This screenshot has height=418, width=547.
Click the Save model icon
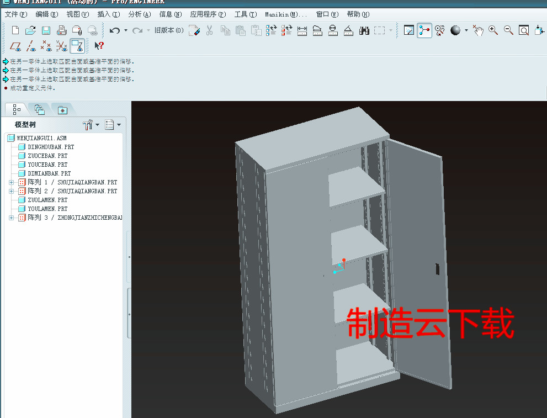click(x=46, y=30)
